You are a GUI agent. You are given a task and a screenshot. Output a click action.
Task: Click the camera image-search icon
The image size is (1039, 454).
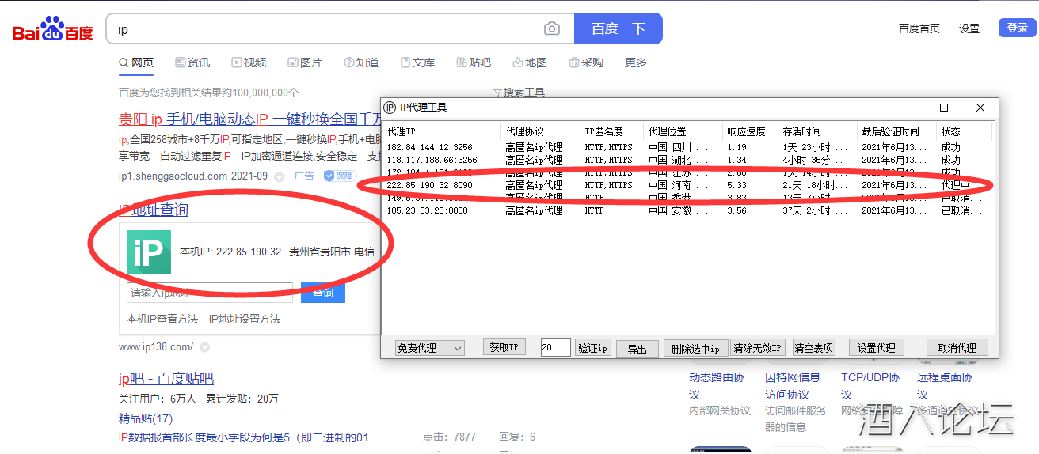(x=551, y=29)
